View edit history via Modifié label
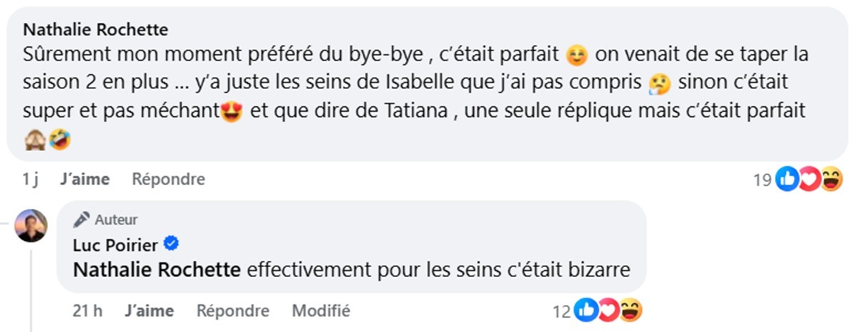Screen dimensions: 855x332 (x=321, y=311)
